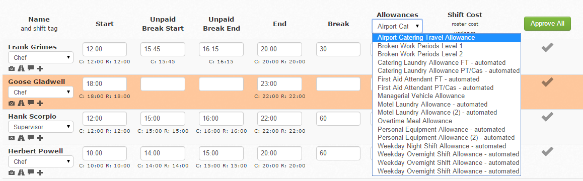The image size is (583, 181).
Task: Open the camera photo icon for Frank Grimes
Action: coord(12,68)
